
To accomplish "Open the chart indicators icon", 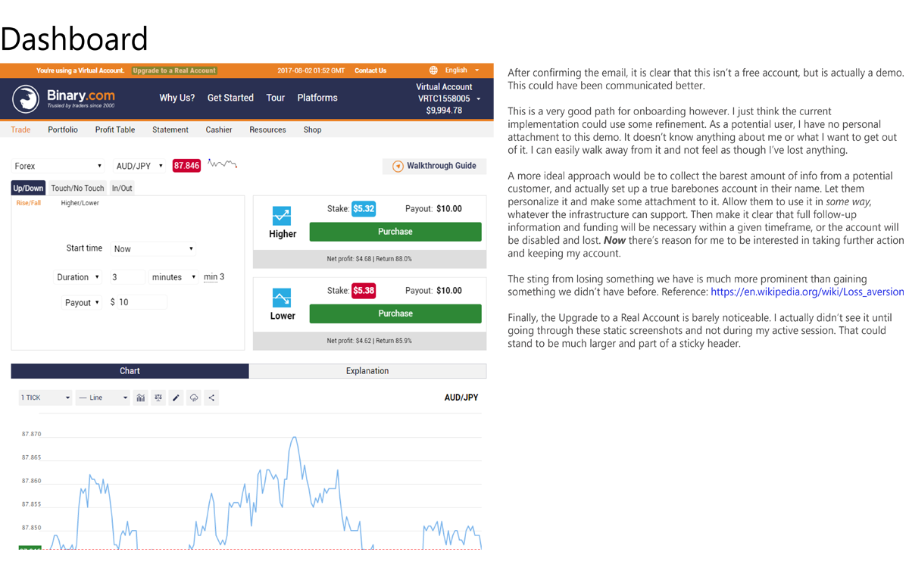I will coord(140,398).
